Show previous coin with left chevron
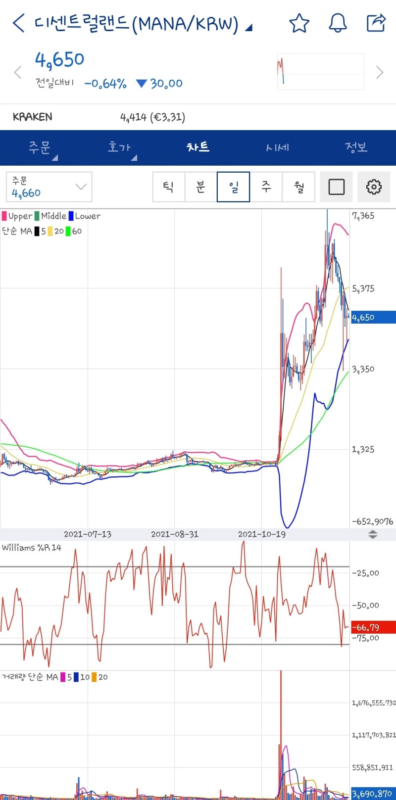This screenshot has width=396, height=800. [x=18, y=73]
